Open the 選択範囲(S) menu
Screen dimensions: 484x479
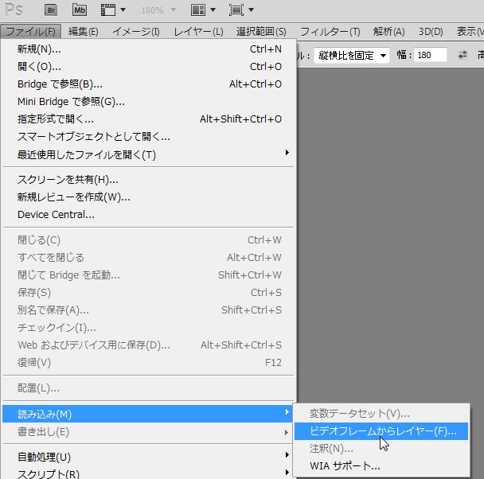tap(261, 32)
